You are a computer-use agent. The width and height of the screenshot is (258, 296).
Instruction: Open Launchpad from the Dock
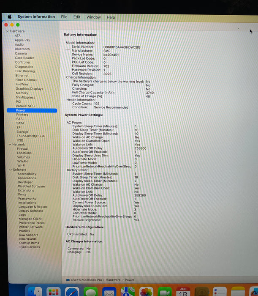pyautogui.click(x=54, y=291)
